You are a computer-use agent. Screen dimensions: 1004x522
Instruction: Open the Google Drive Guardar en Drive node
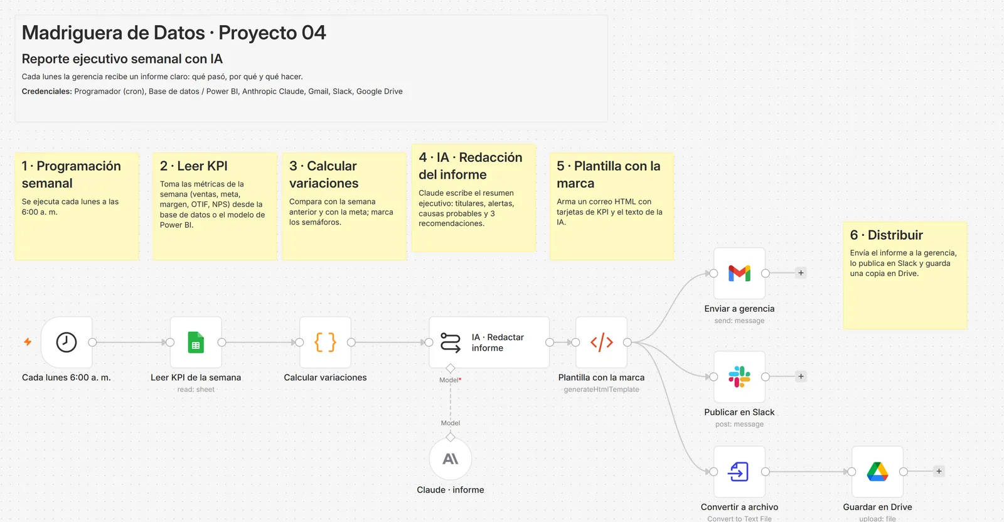[x=877, y=471]
